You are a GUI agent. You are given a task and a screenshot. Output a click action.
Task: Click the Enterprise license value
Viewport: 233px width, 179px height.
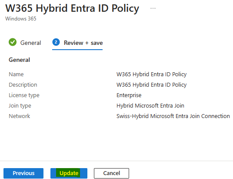tap(129, 95)
